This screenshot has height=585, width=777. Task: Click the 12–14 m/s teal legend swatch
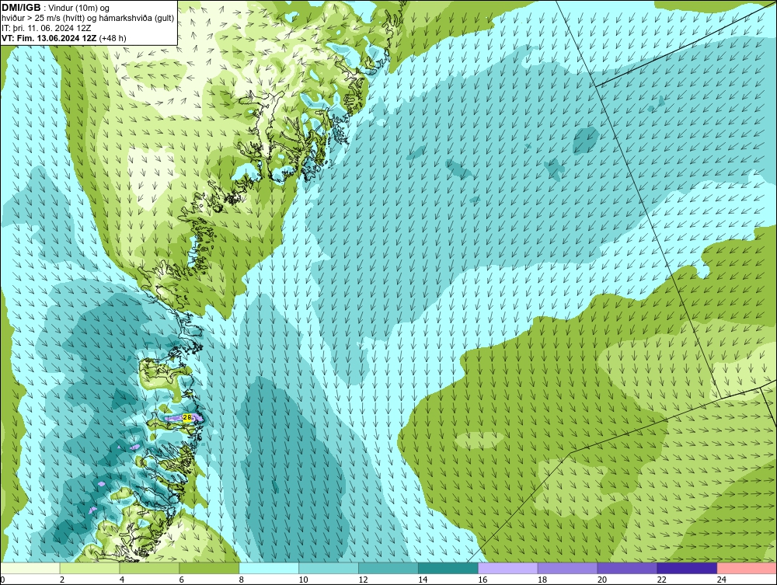tap(388, 568)
